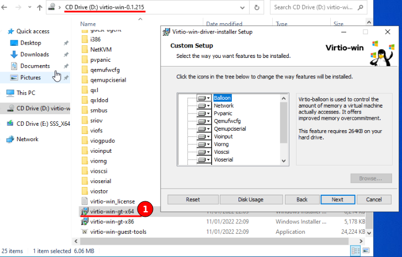Select the Balloon feature label
Image resolution: width=402 pixels, height=257 pixels.
(x=223, y=98)
